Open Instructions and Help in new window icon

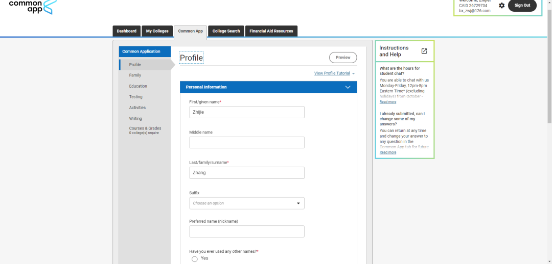click(x=424, y=51)
